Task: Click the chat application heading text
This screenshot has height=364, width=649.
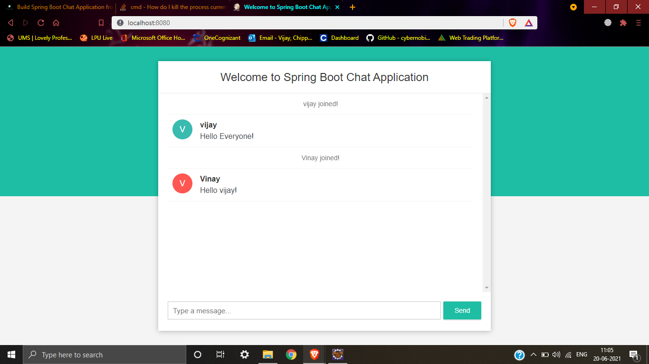Action: point(324,77)
